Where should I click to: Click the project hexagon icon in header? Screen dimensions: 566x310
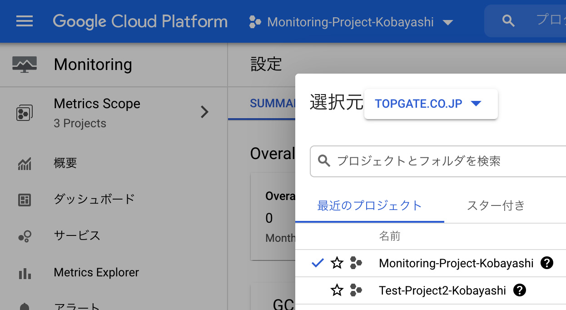click(x=255, y=22)
